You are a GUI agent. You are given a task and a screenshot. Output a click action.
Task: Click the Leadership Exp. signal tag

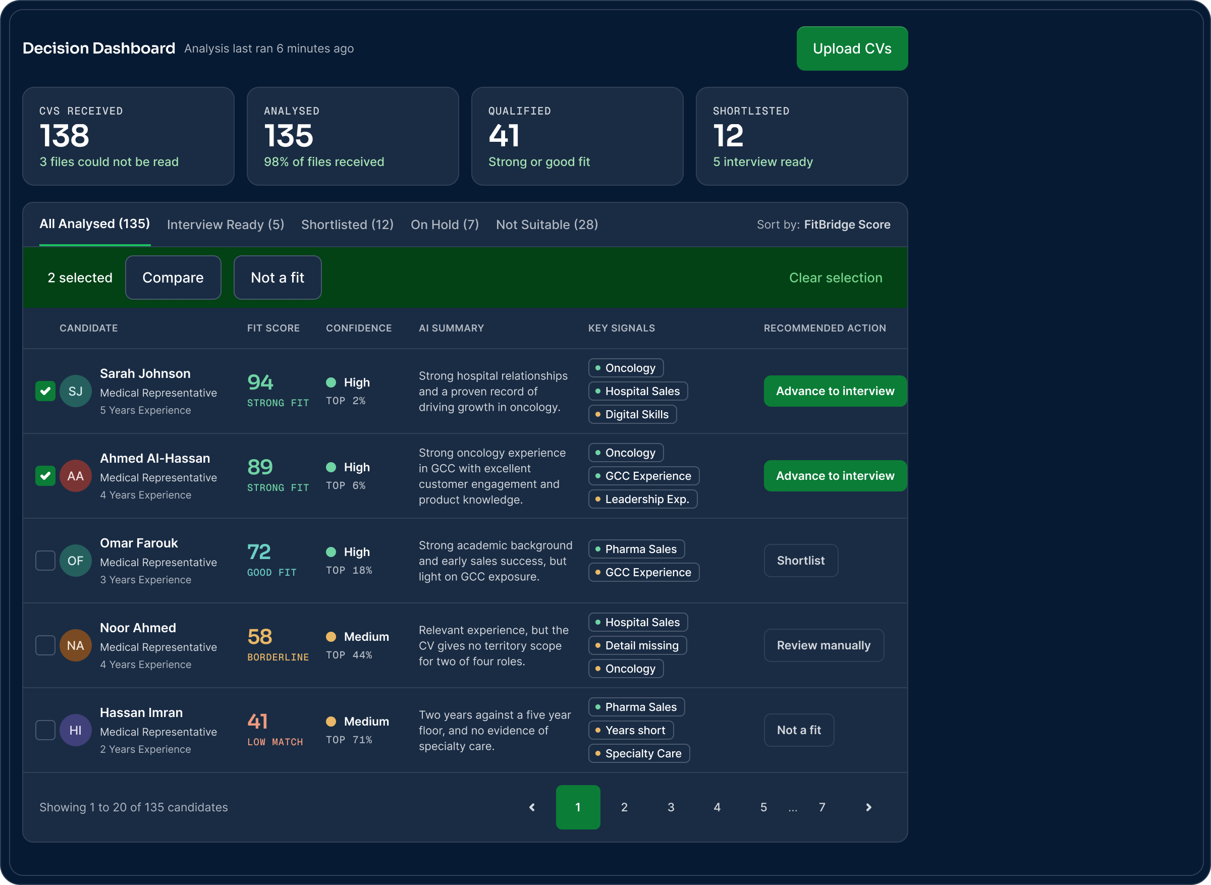tap(643, 499)
